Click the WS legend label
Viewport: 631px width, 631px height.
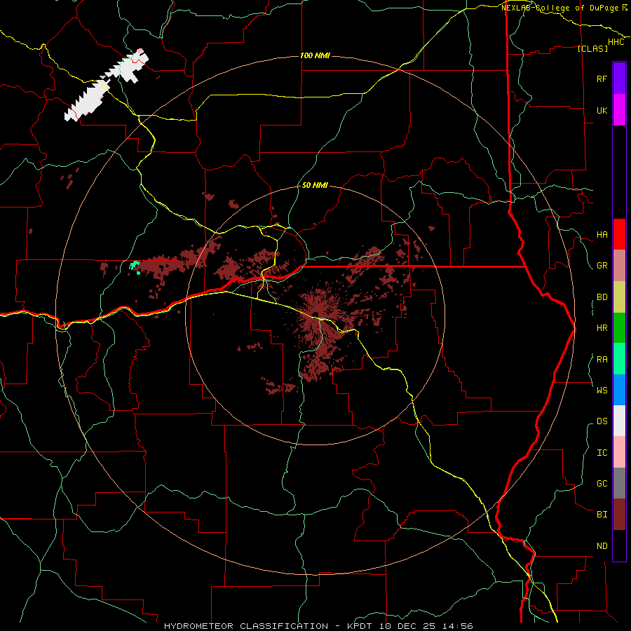tap(602, 390)
